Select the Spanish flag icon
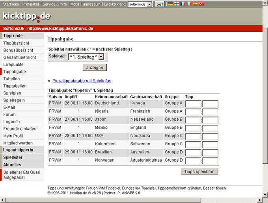 (195, 4)
